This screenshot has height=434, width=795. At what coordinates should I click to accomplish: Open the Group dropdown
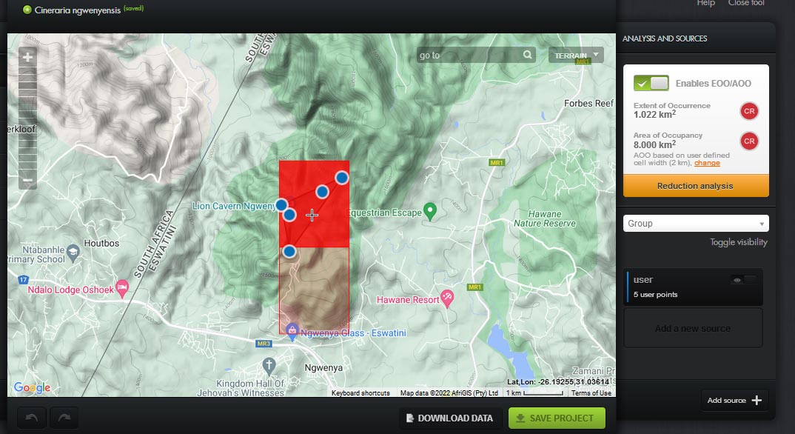click(695, 224)
